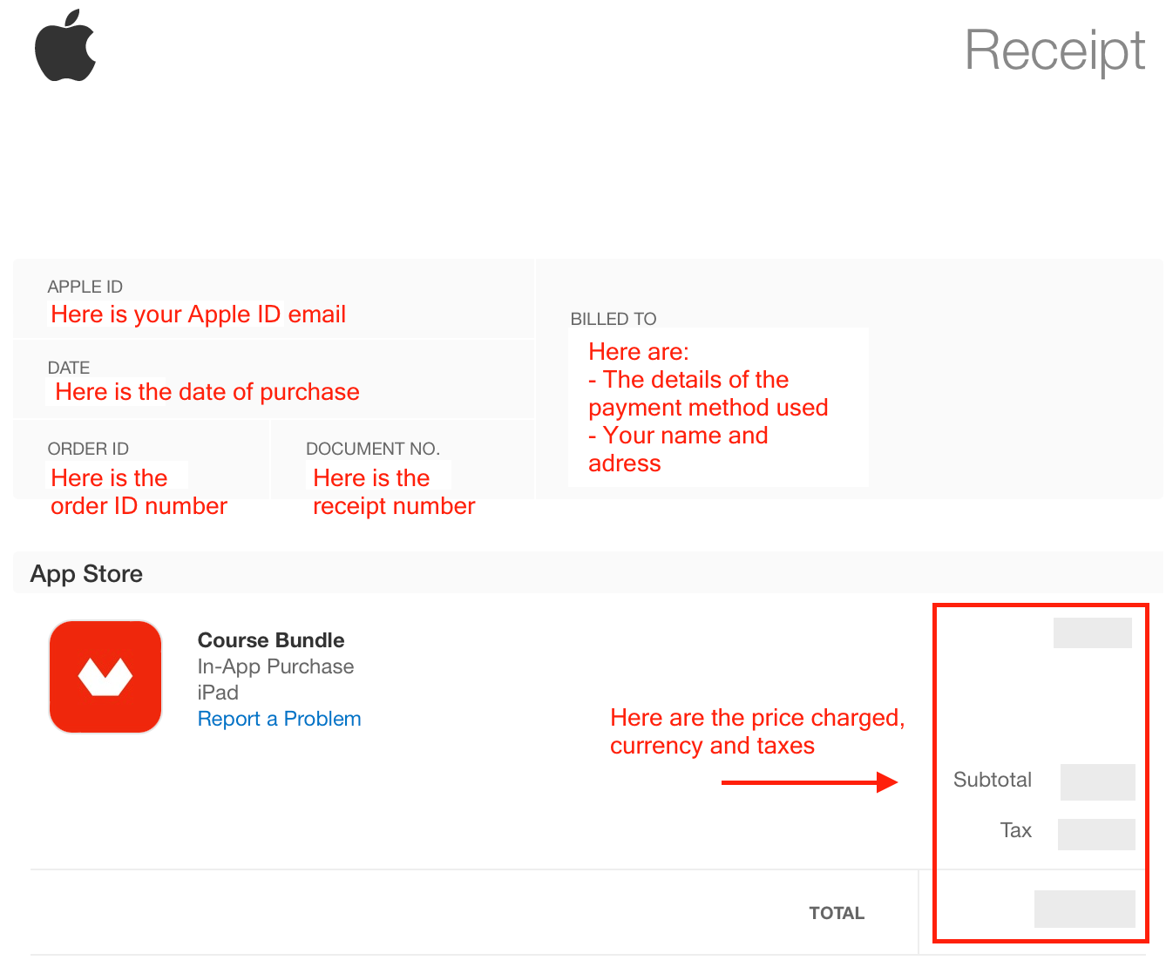Click the Course Bundle title

click(x=271, y=640)
